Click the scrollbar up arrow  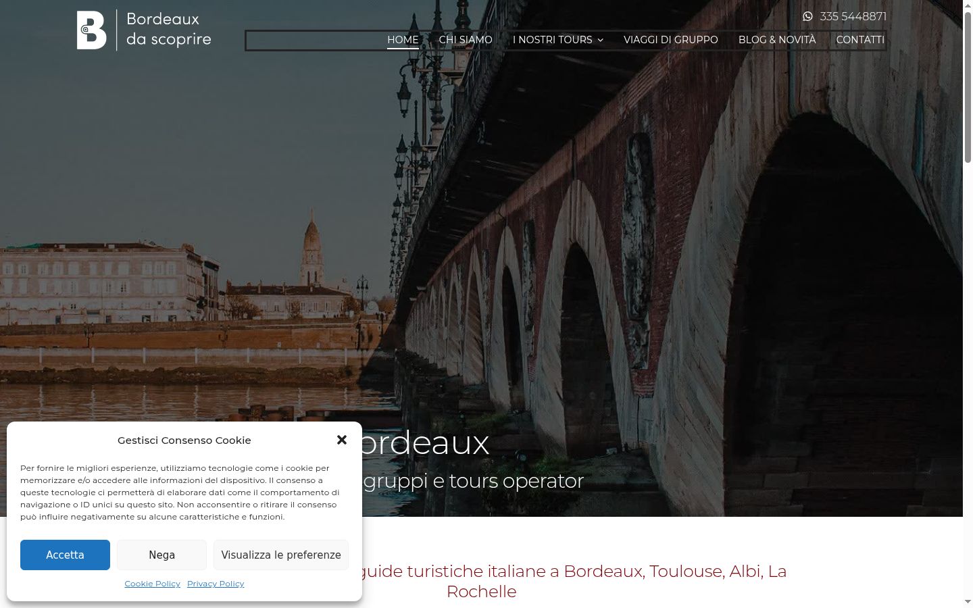(968, 5)
